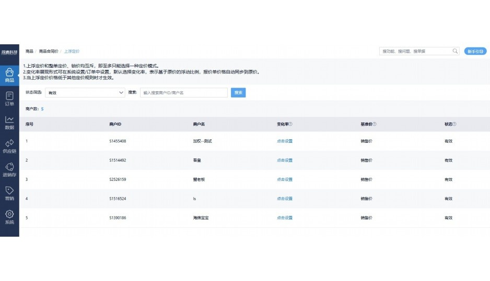Click the 商品 breadcrumb item

[x=29, y=52]
